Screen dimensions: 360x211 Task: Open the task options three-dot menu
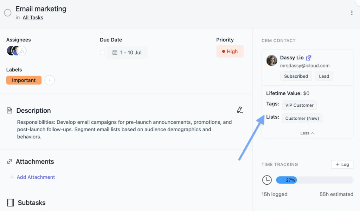351,12
